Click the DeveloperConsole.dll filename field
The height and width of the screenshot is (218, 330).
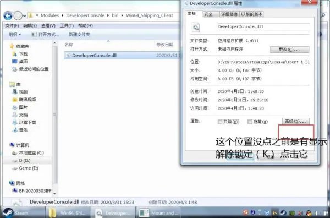(263, 27)
